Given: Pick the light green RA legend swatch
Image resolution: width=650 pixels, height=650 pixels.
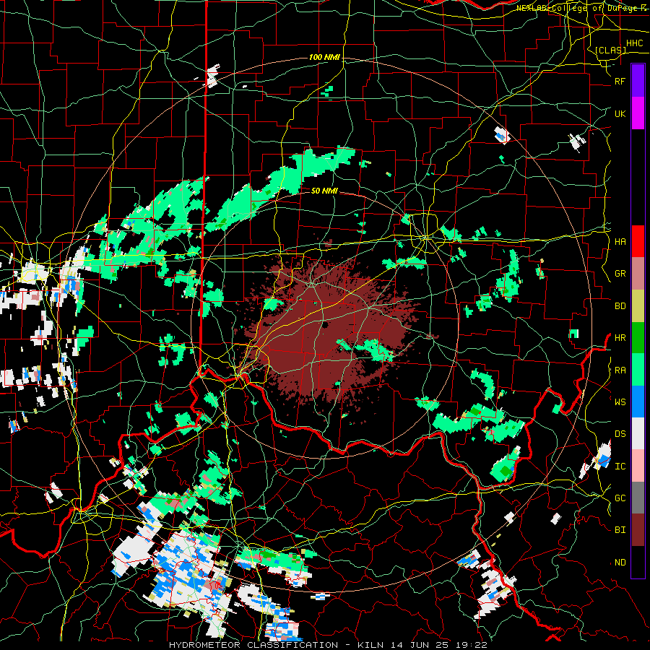Looking at the screenshot, I should coord(638,370).
